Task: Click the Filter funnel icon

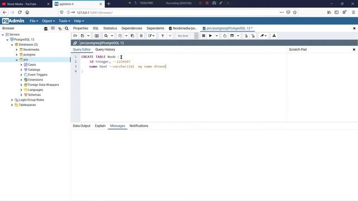Action: click(x=163, y=36)
